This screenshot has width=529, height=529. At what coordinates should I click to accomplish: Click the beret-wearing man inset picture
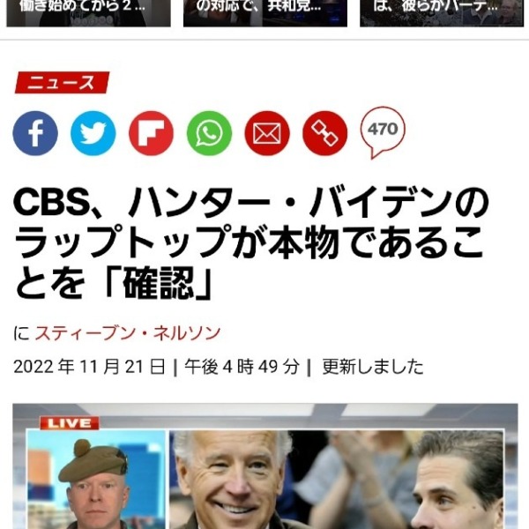(96, 480)
